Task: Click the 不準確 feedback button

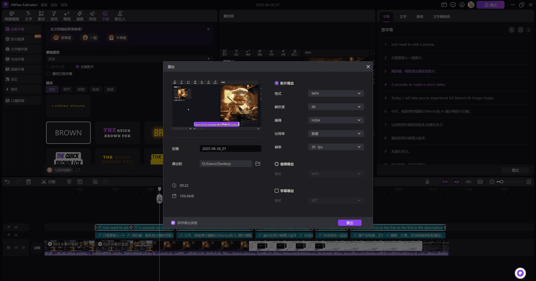Action: (x=117, y=38)
